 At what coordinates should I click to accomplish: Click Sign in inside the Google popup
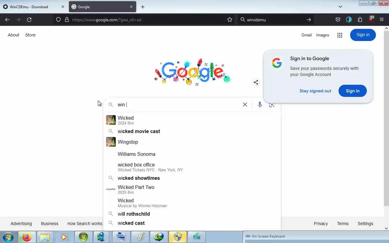[x=353, y=91]
